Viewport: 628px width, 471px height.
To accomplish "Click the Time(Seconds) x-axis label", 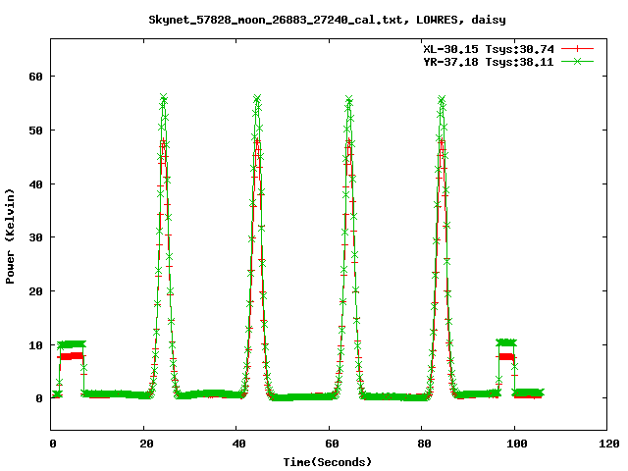I will [x=330, y=461].
